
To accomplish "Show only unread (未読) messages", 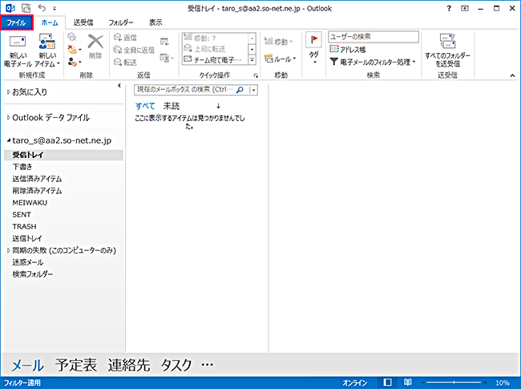I will 172,106.
